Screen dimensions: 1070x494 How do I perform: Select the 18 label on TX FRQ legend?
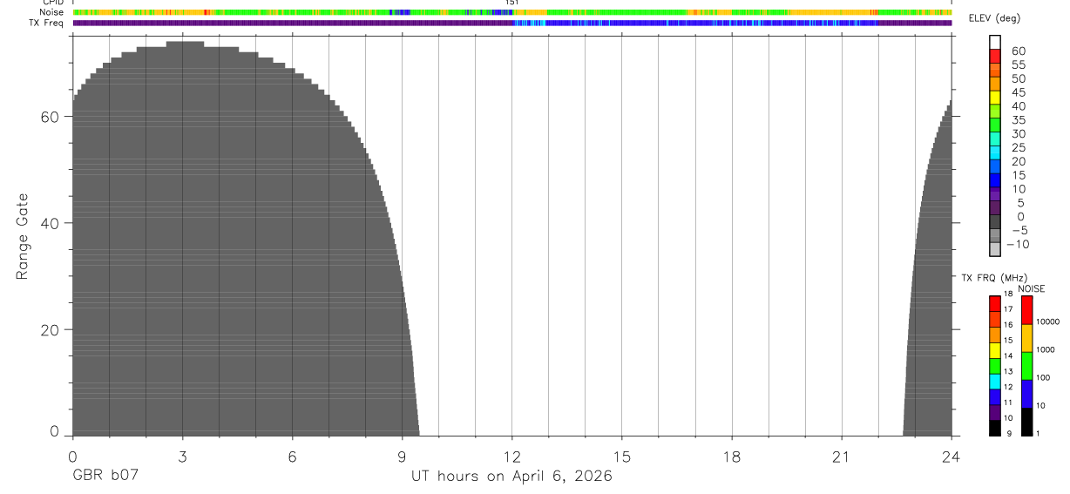pos(1008,294)
